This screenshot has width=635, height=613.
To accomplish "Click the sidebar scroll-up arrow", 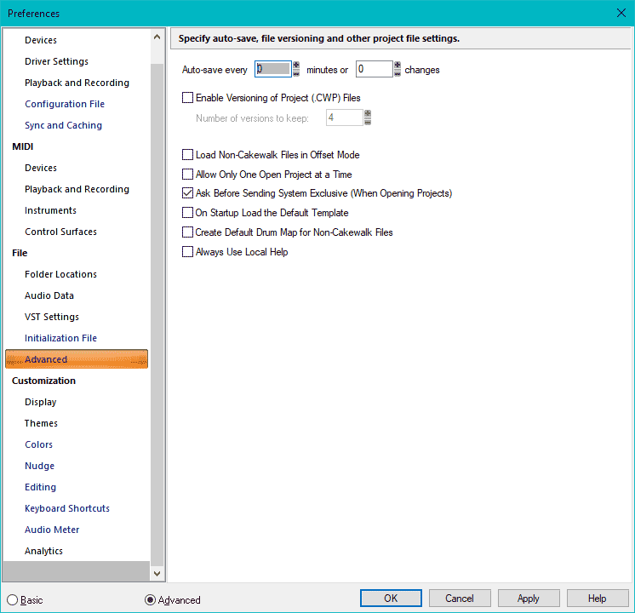I will (x=157, y=37).
